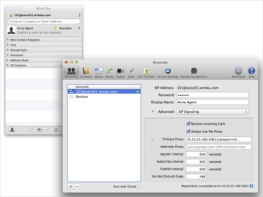Click the green availability indicator bar
Image resolution: width=263 pixels, height=197 pixels.
pyautogui.click(x=55, y=28)
